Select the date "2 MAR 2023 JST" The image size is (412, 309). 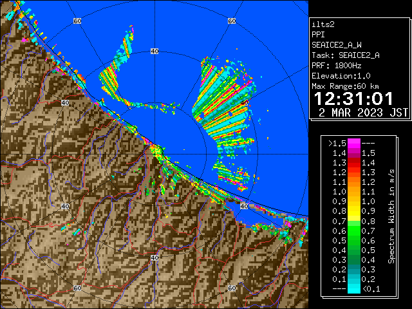tap(364, 113)
